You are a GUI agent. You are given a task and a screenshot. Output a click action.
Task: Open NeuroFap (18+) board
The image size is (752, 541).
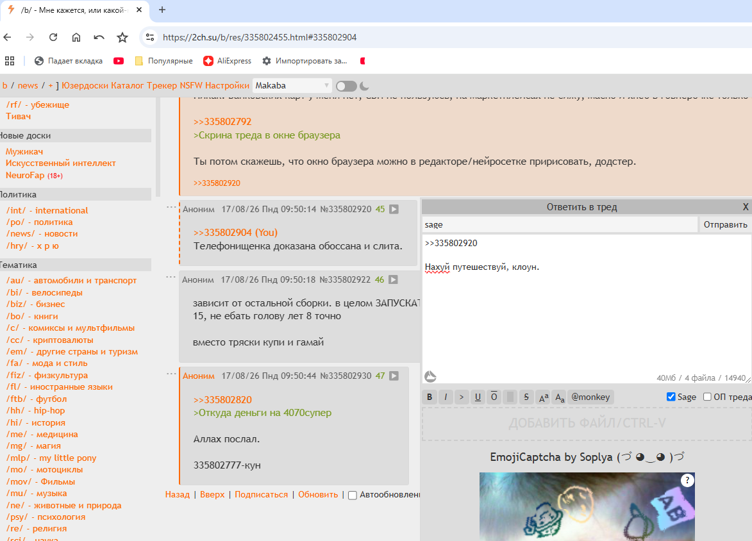34,175
